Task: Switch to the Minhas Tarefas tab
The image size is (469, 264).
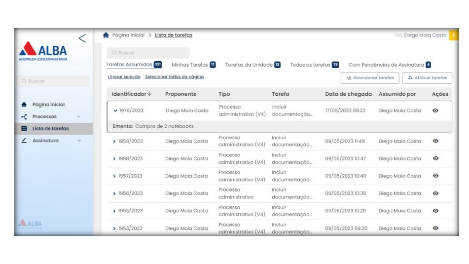Action: click(189, 65)
